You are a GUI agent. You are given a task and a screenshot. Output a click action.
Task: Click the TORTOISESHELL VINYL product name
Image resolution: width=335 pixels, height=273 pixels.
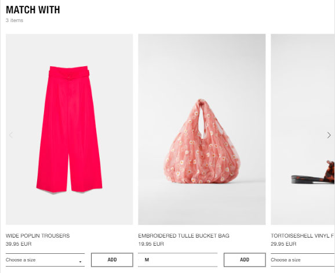303,236
